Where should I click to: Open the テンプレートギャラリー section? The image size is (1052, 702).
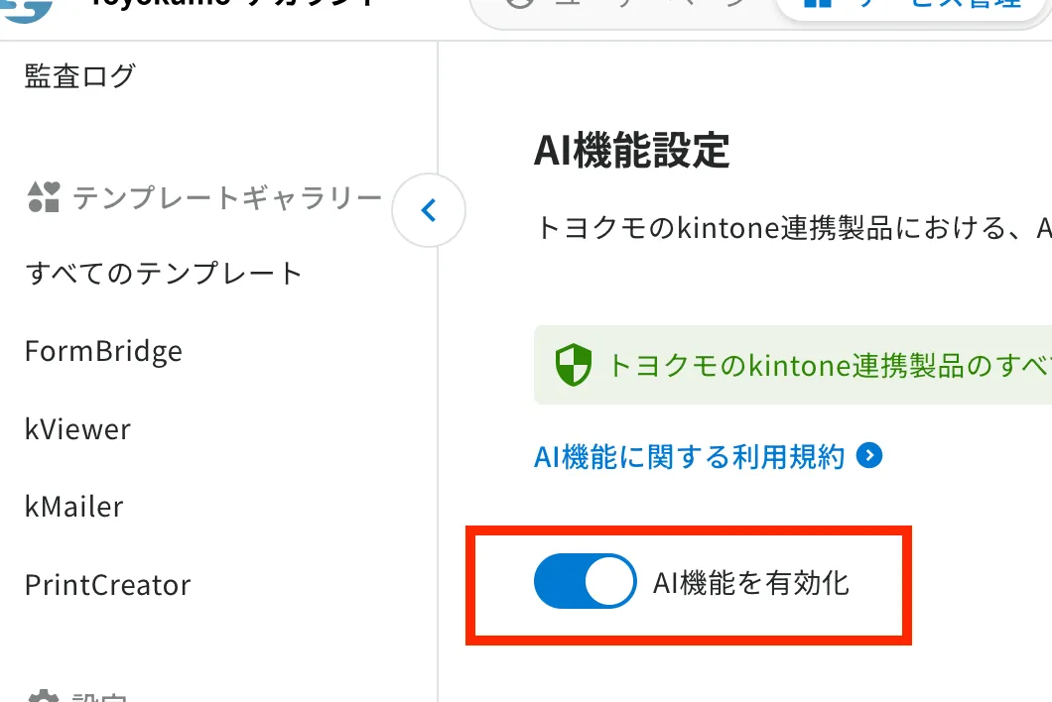(226, 197)
